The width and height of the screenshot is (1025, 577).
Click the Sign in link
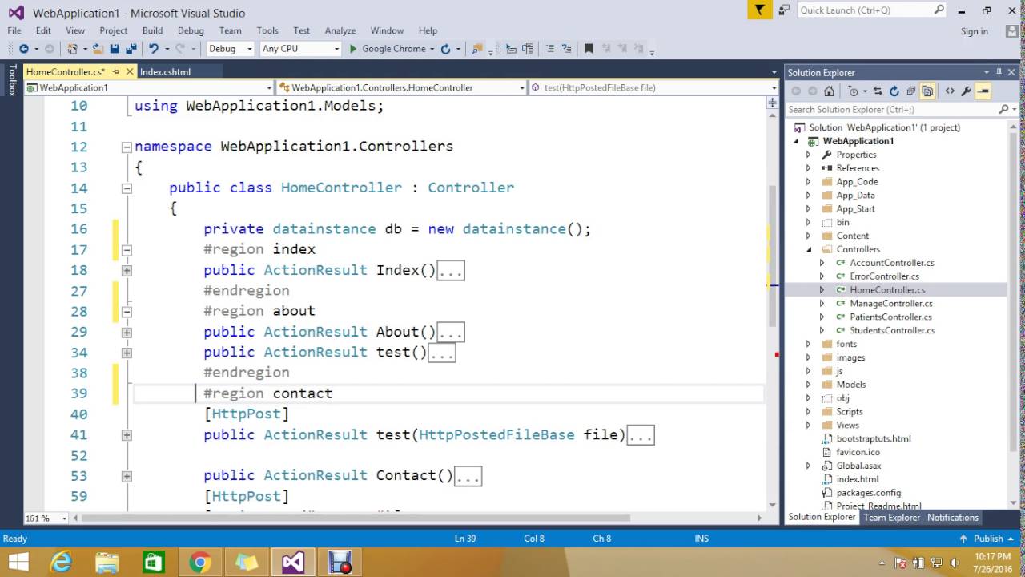pyautogui.click(x=974, y=31)
